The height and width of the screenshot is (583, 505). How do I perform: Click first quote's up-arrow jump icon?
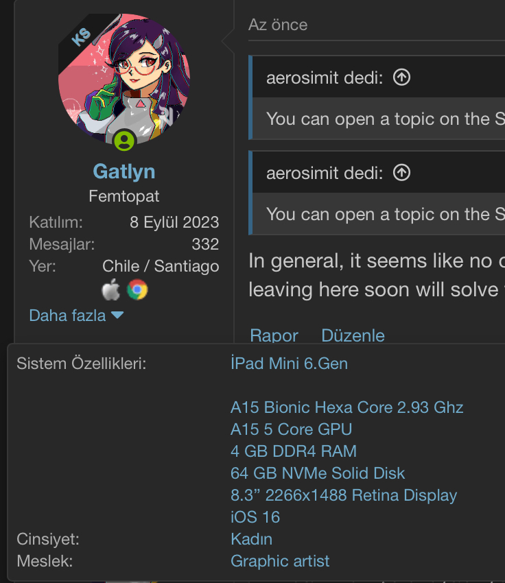tap(401, 78)
